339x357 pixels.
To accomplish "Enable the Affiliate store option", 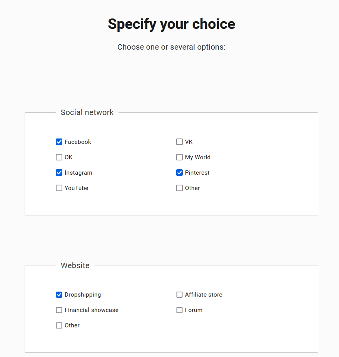I will 179,294.
